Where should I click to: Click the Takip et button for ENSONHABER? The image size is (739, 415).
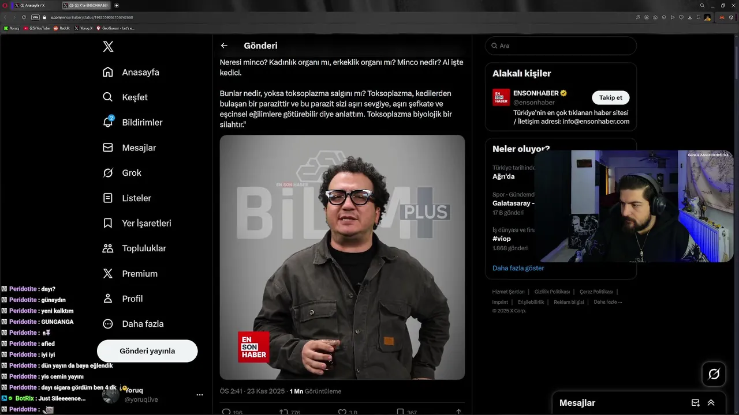point(611,97)
